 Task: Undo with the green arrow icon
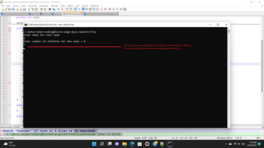coord(41,9)
